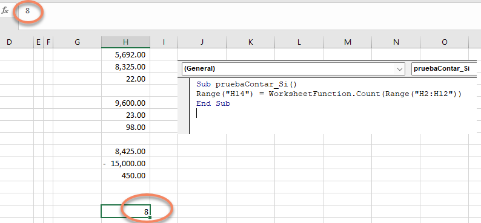Click cell containing 98.00
The height and width of the screenshot is (223, 481).
[125, 128]
